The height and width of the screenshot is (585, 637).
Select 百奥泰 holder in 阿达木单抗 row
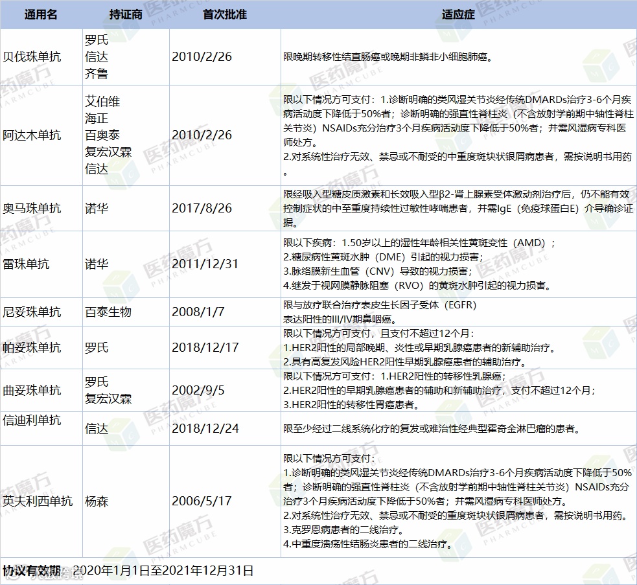102,135
